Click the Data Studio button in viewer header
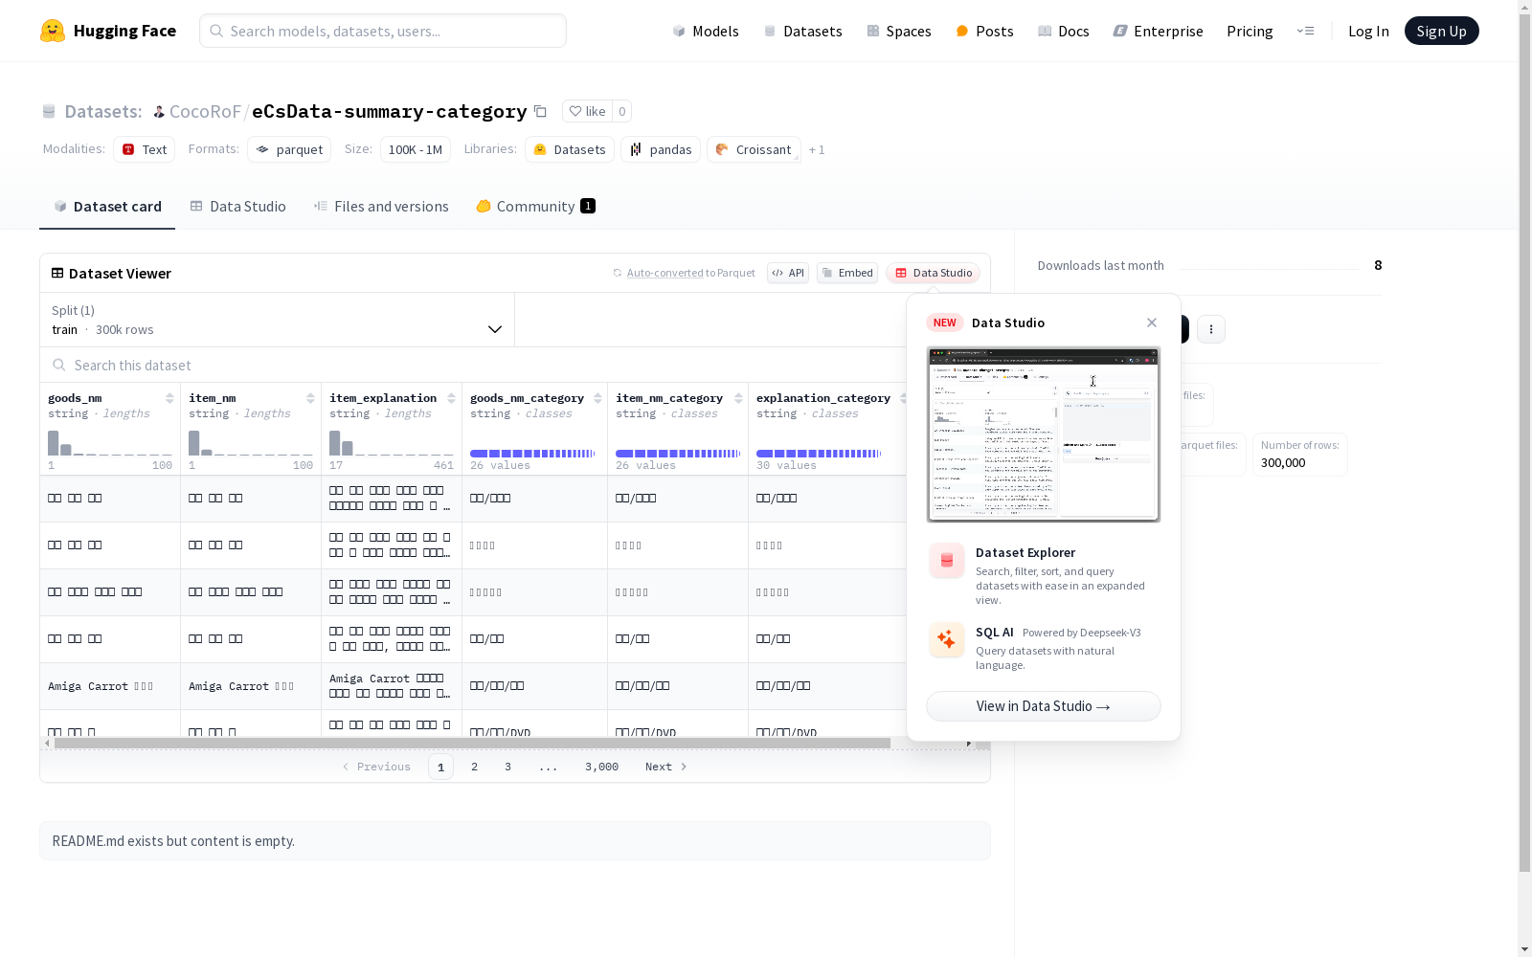This screenshot has width=1532, height=957. click(x=933, y=273)
